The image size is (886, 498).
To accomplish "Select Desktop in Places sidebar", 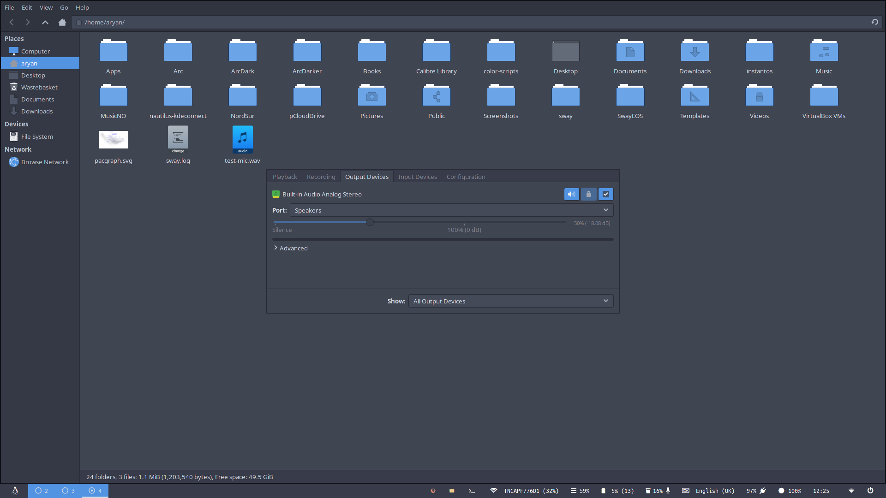I will (x=40, y=75).
